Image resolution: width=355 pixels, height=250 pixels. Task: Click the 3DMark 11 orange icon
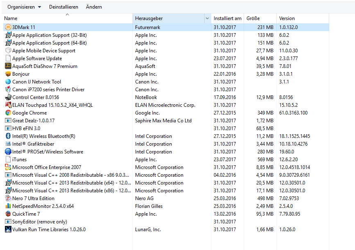[x=8, y=27]
